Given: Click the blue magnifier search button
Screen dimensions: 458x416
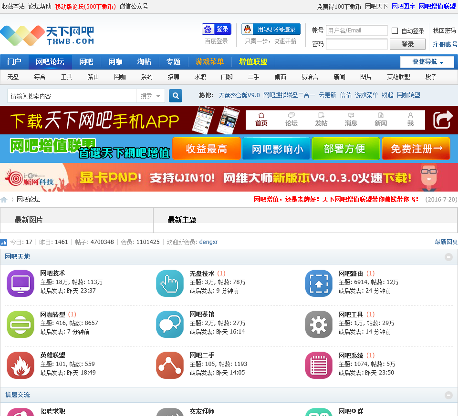Looking at the screenshot, I should click(x=176, y=96).
